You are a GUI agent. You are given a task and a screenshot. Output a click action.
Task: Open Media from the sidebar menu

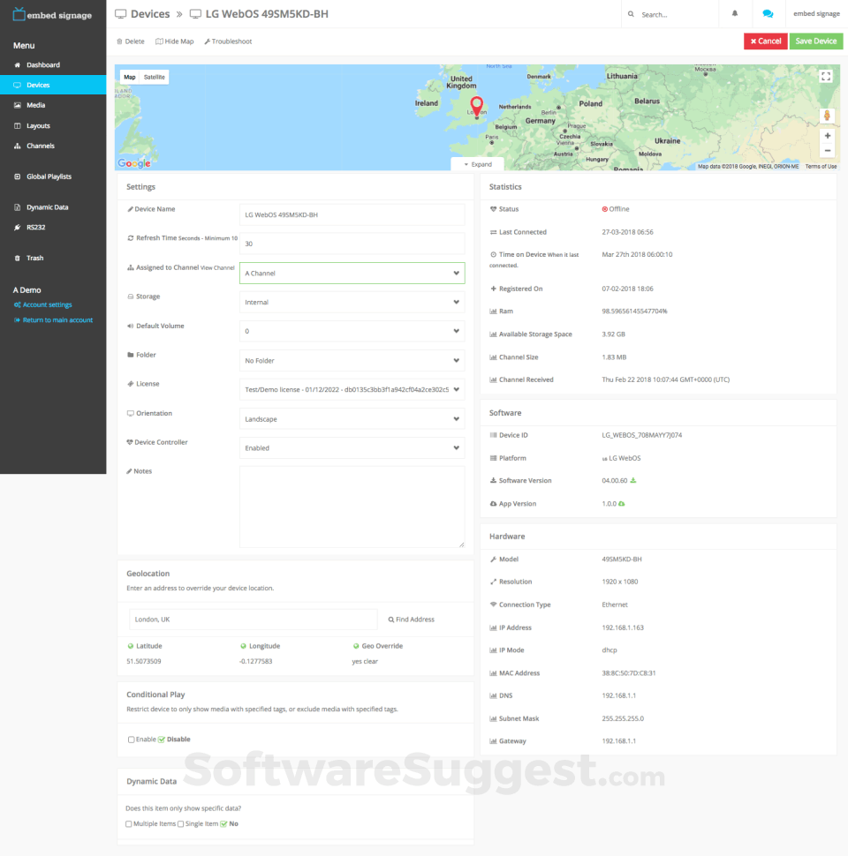[x=35, y=105]
